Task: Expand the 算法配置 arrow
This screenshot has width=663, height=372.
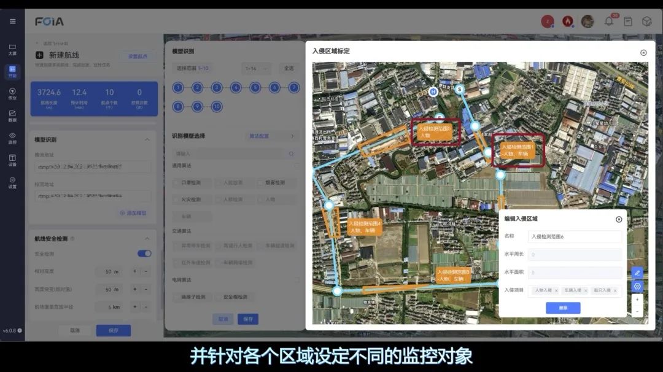Action: [x=292, y=136]
